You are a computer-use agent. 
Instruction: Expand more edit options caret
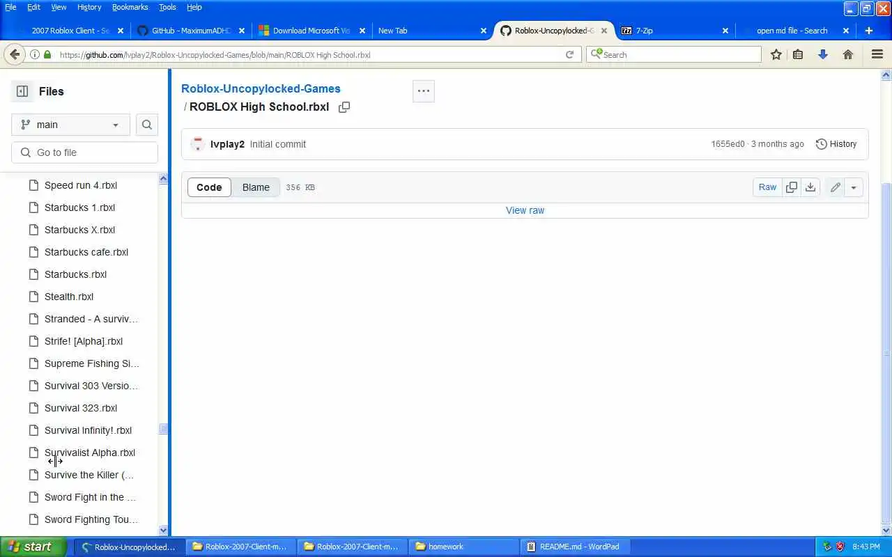point(854,187)
